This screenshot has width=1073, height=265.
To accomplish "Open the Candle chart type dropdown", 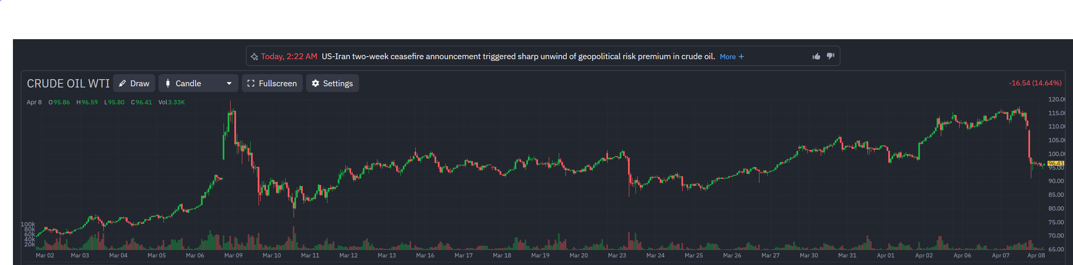I will pos(199,83).
